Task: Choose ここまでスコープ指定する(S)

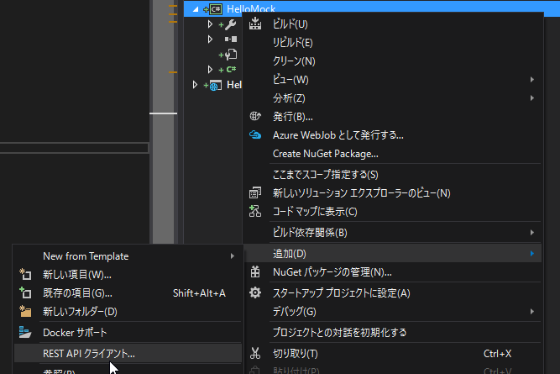Action: tap(393, 175)
